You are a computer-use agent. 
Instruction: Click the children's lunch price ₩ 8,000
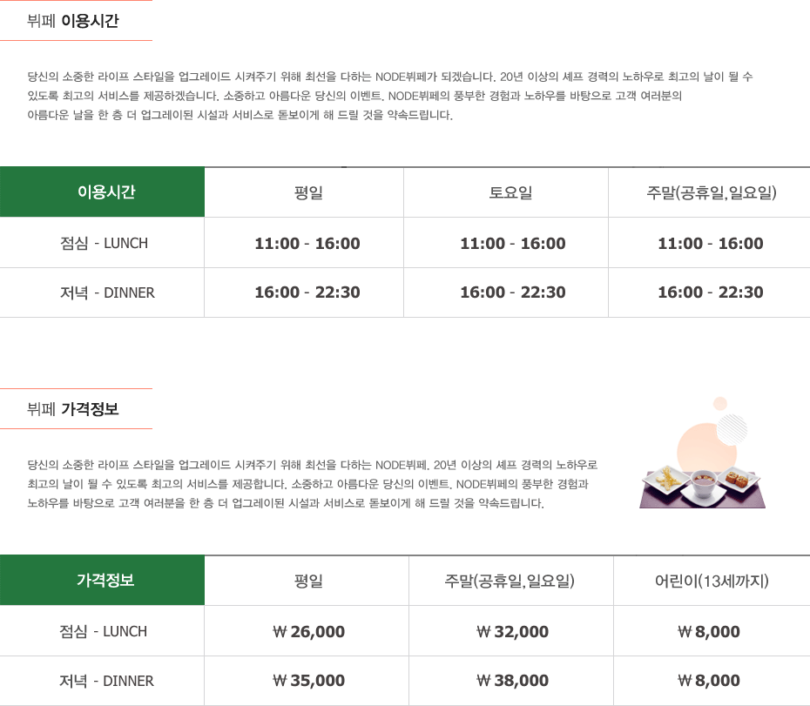coord(711,632)
